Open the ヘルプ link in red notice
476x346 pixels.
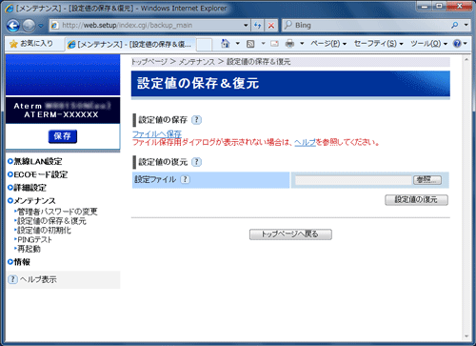[x=305, y=142]
